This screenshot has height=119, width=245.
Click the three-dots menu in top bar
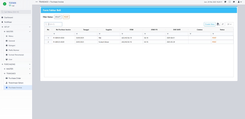[36, 2]
